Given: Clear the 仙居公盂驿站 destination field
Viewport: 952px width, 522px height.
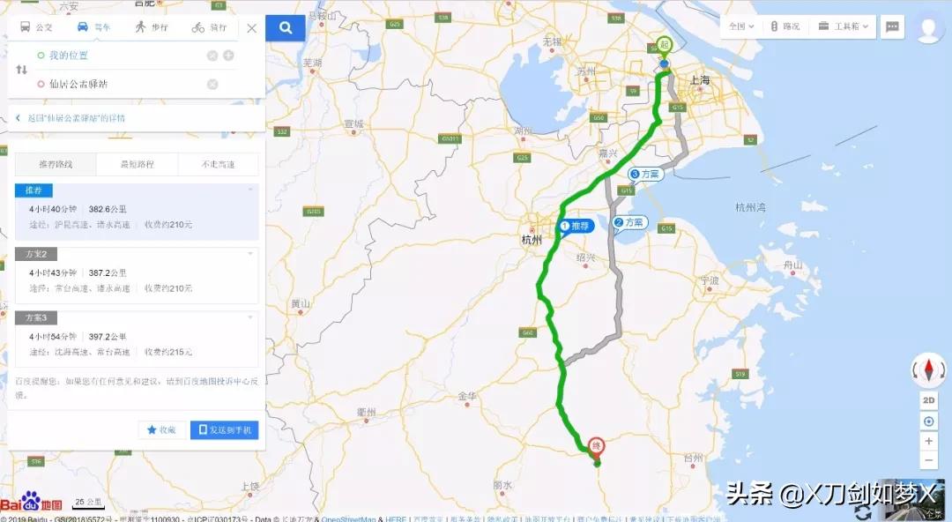Looking at the screenshot, I should click(x=212, y=85).
